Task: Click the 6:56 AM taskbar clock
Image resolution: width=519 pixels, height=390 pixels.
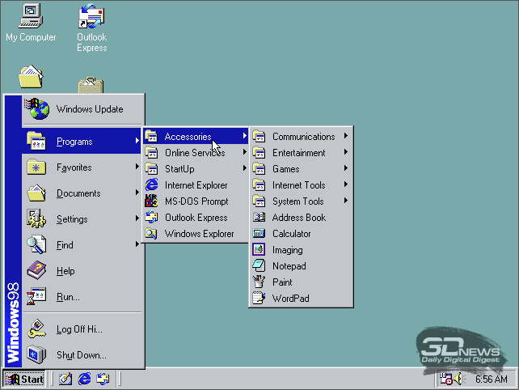Action: click(492, 379)
